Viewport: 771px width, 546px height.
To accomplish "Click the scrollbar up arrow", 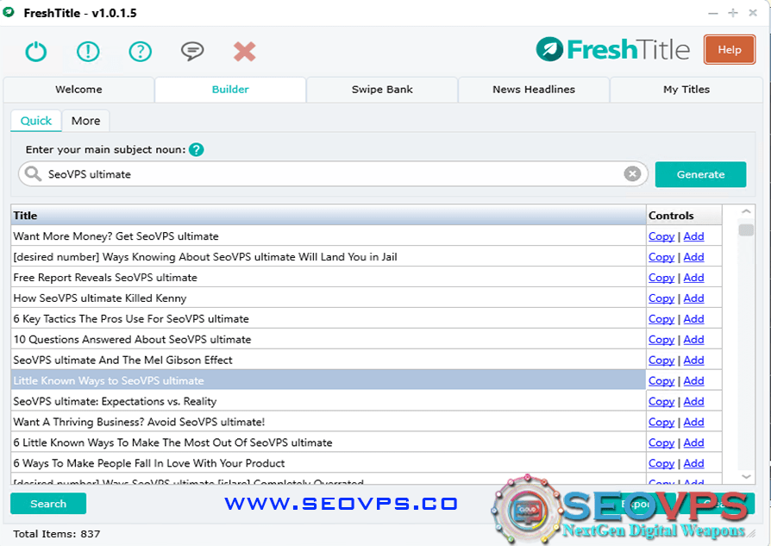I will pyautogui.click(x=746, y=211).
